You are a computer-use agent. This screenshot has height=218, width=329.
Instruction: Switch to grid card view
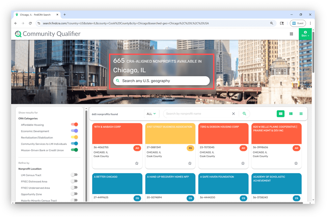[281, 114]
